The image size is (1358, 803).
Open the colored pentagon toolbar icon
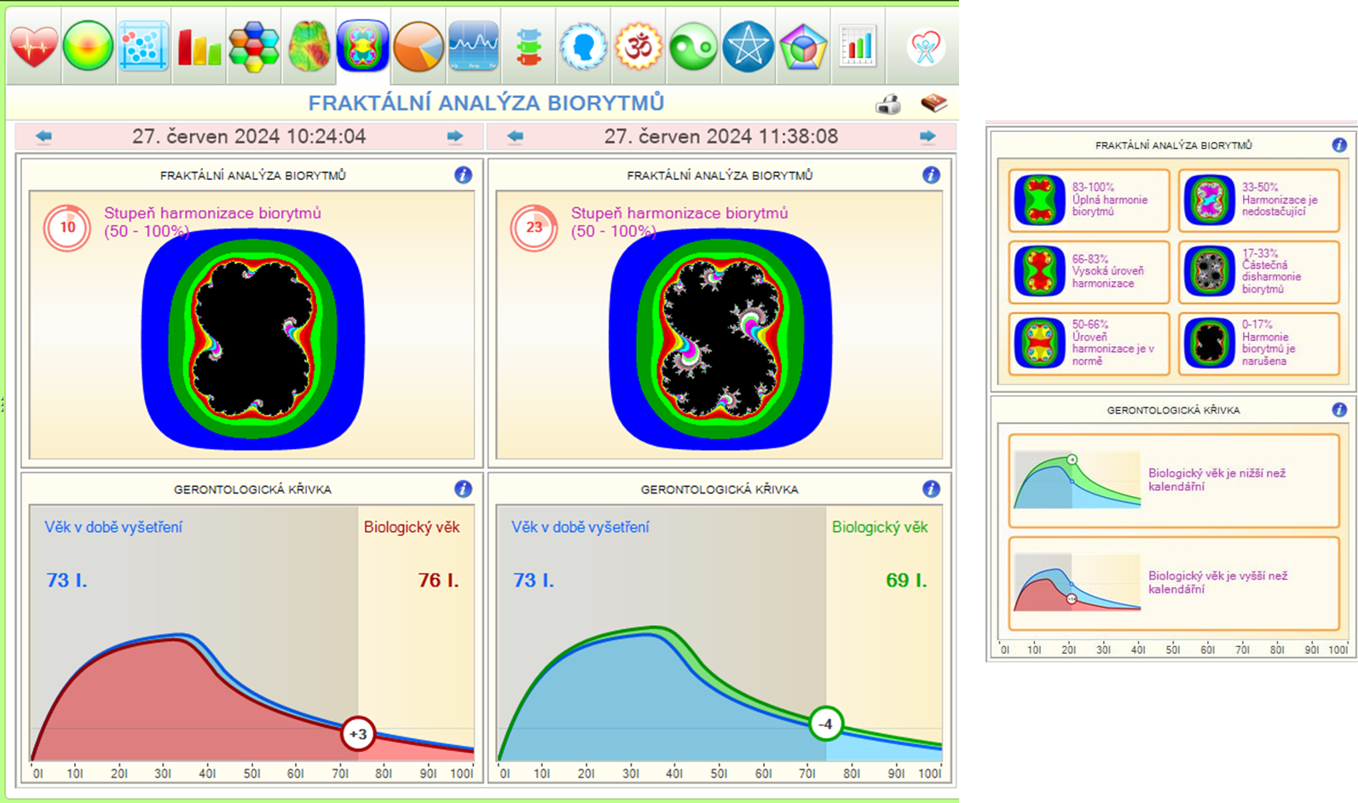click(803, 46)
